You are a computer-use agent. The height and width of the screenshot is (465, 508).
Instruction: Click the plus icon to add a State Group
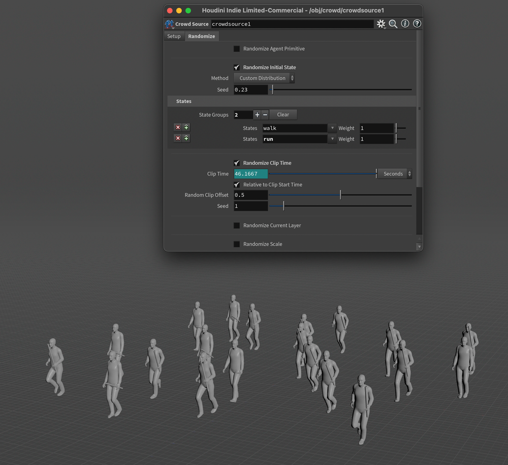(x=257, y=114)
